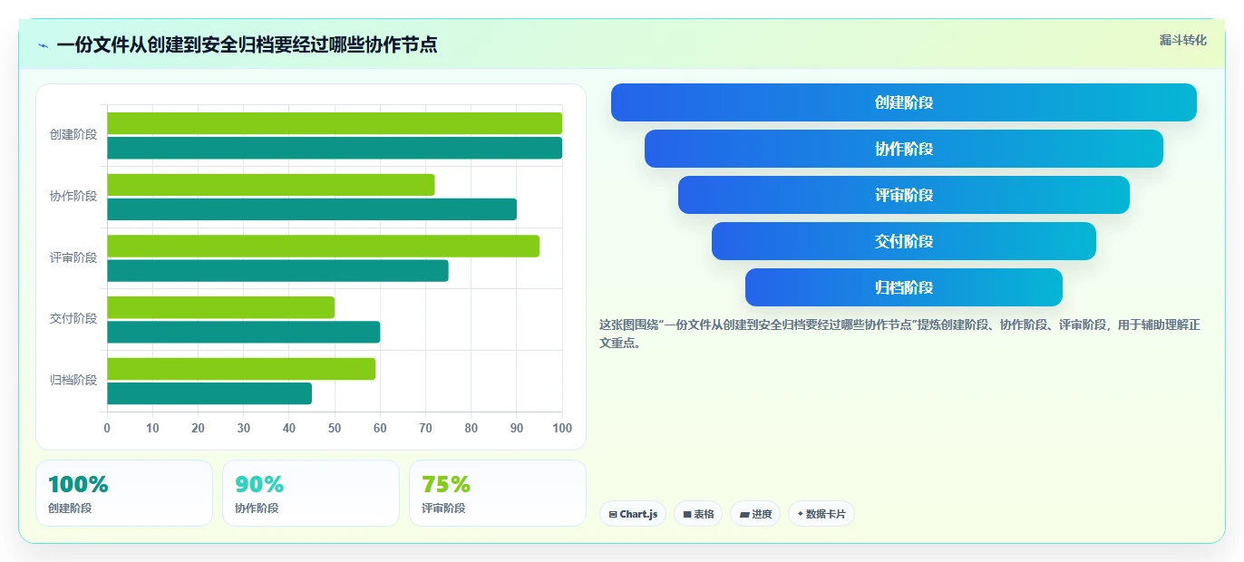Viewport: 1244px width, 562px height.
Task: Click the teal 归档阶段 bar
Action: (x=209, y=393)
